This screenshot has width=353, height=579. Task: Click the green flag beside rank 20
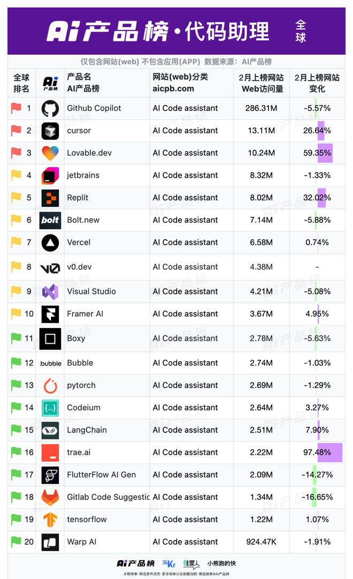coord(16,542)
